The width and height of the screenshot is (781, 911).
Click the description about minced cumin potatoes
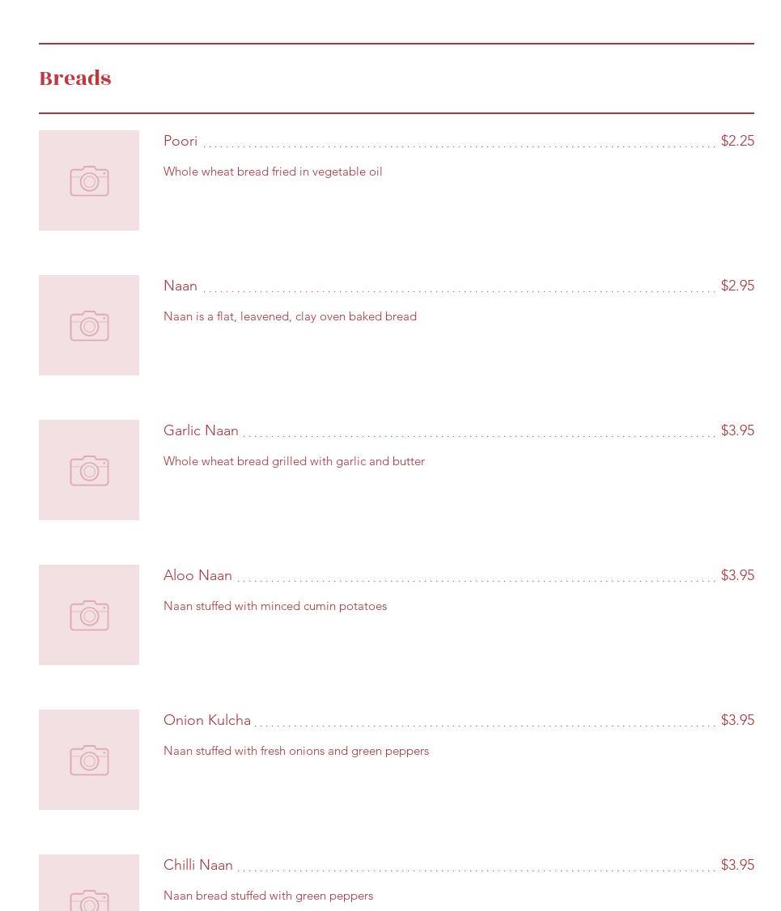pos(275,606)
